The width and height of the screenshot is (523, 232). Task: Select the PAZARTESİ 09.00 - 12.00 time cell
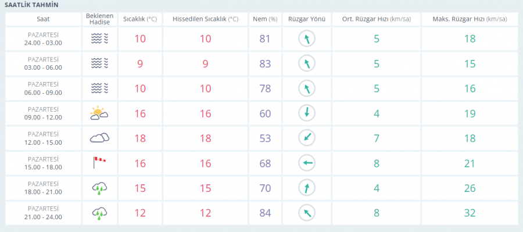(x=44, y=113)
